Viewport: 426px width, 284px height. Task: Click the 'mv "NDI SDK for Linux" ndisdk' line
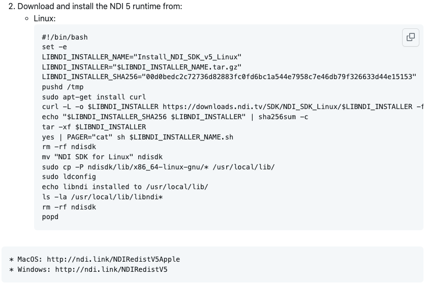click(102, 157)
